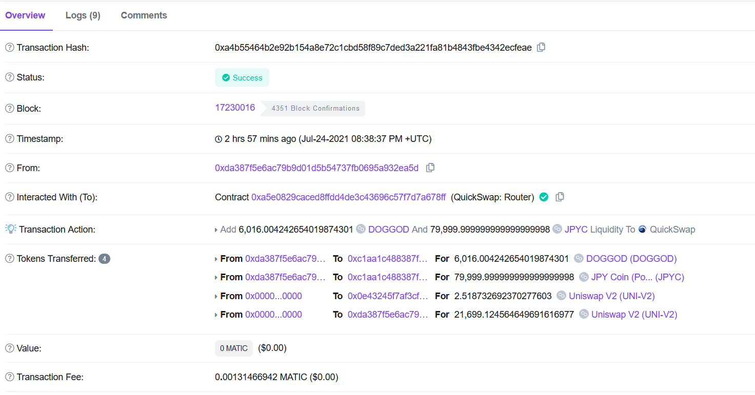Screen dimensions: 755x395
Task: Expand arrow on 2.518732692370277603 UNI-V2 transfer row
Action: [216, 297]
